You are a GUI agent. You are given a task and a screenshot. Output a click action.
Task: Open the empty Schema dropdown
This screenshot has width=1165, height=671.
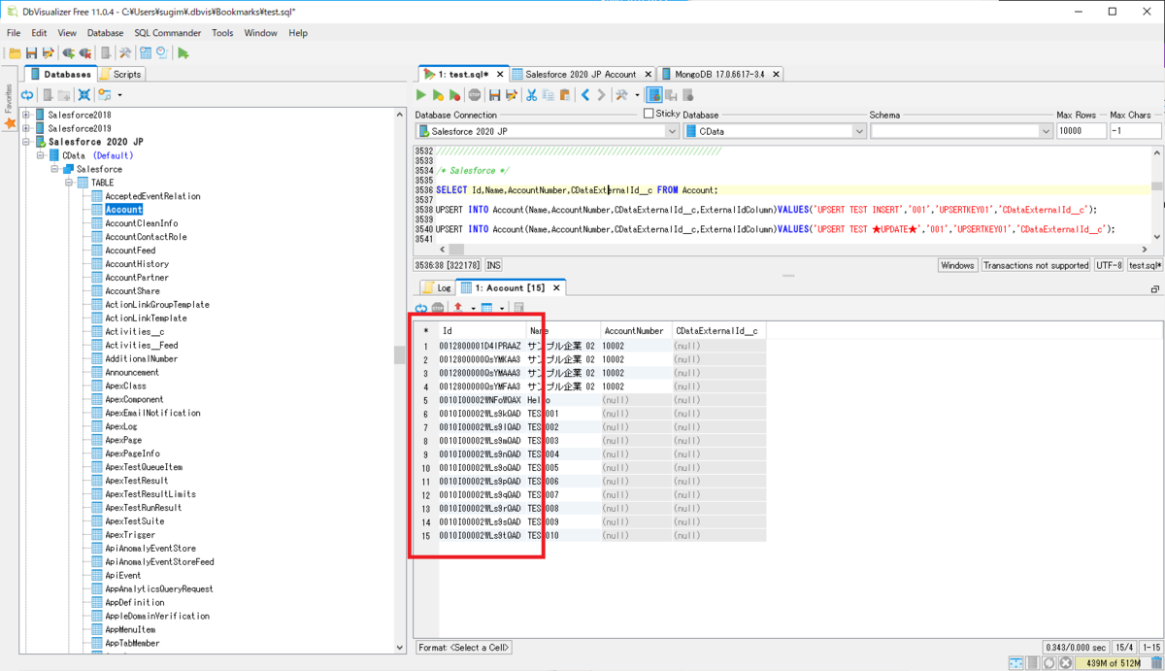pyautogui.click(x=961, y=131)
